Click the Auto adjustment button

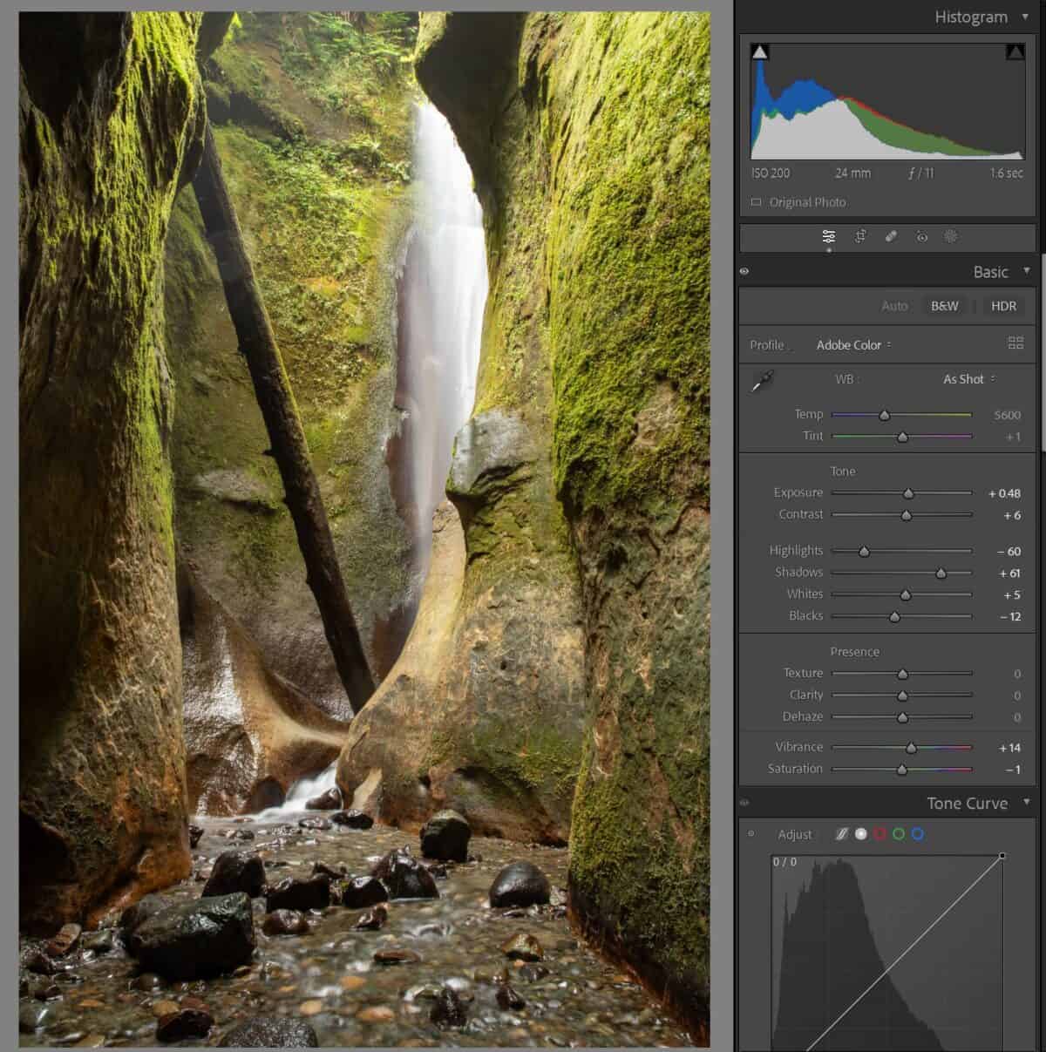tap(895, 306)
